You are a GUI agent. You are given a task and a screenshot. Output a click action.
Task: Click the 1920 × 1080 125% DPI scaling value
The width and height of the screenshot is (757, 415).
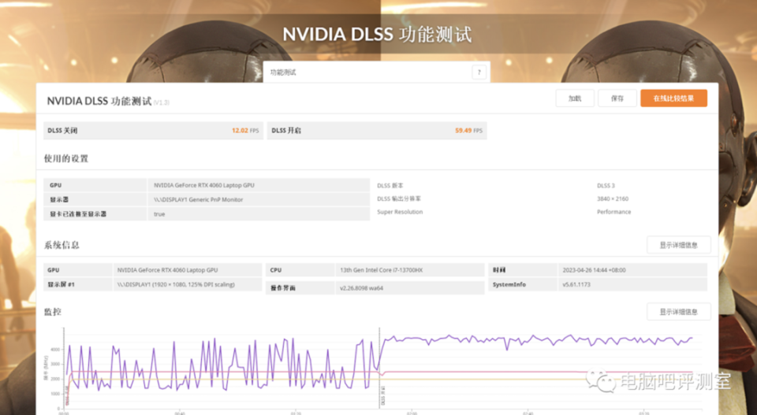pyautogui.click(x=176, y=284)
